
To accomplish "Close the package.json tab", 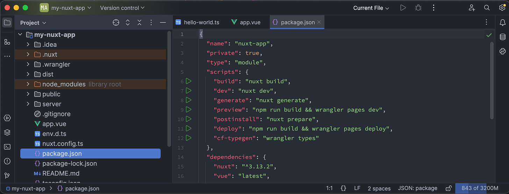I will [x=319, y=22].
